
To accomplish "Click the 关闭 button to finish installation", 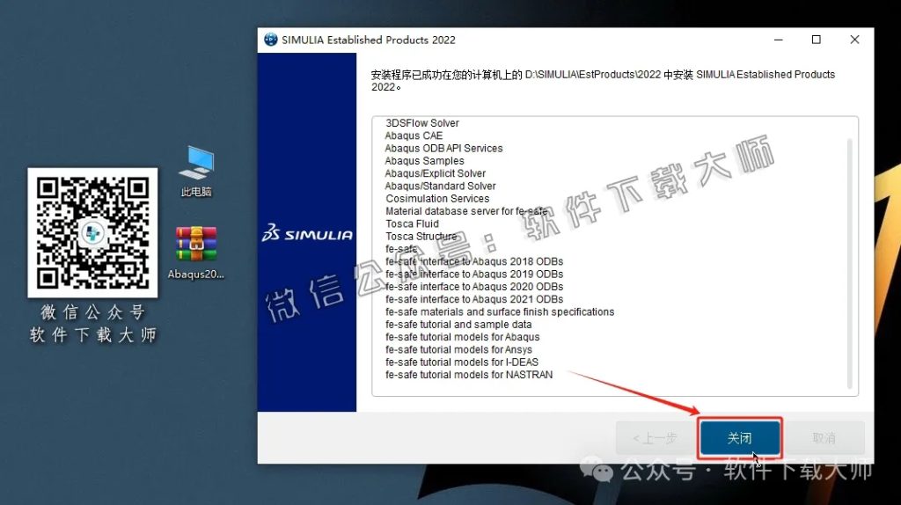I will click(739, 438).
